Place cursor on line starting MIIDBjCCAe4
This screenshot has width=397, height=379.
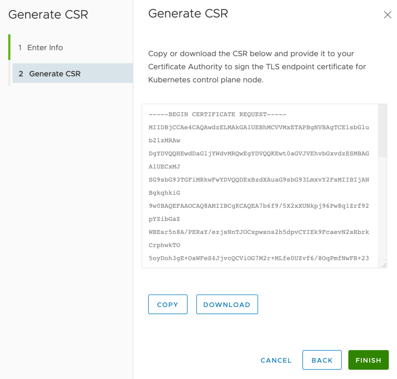(259, 128)
